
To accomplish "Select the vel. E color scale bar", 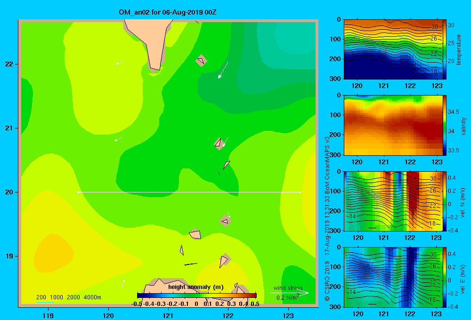I will coord(445,277).
